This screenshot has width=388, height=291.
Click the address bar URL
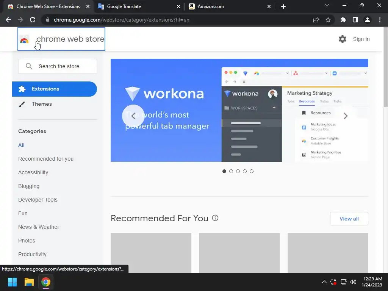coord(121,20)
